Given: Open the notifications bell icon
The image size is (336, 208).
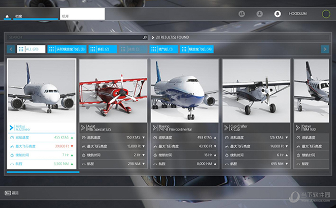Looking at the screenshot, I should pyautogui.click(x=278, y=13).
